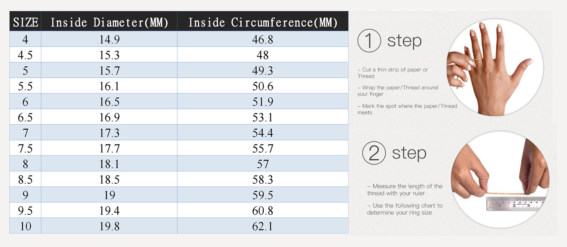The width and height of the screenshot is (567, 247).
Task: Click the circled number 2 step icon
Action: [x=374, y=153]
